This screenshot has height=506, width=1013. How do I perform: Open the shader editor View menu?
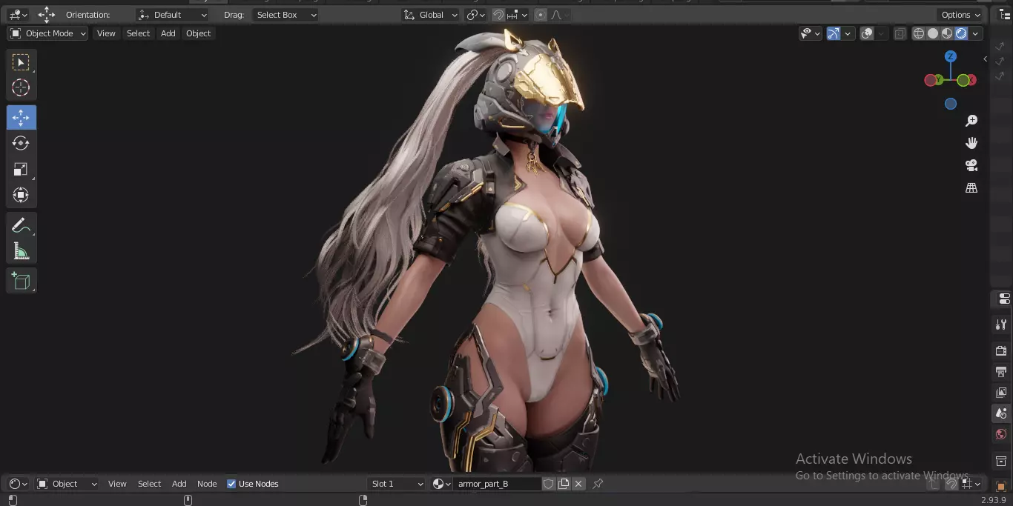pyautogui.click(x=117, y=484)
